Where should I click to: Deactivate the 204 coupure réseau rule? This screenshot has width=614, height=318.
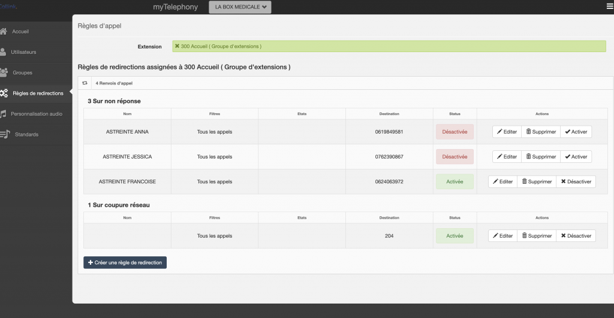point(576,236)
